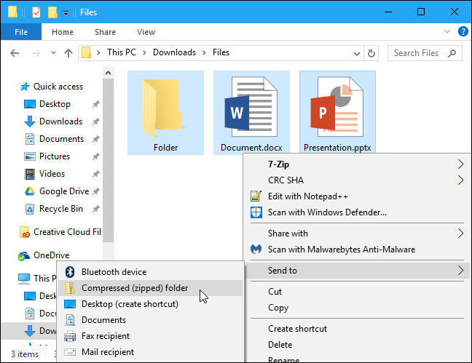
Task: Navigate up one folder level
Action: (68, 53)
